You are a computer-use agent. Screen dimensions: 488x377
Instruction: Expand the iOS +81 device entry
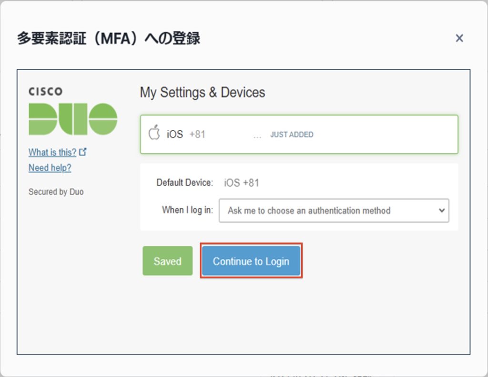point(299,134)
